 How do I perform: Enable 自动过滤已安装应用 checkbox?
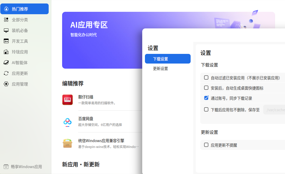pos(206,77)
